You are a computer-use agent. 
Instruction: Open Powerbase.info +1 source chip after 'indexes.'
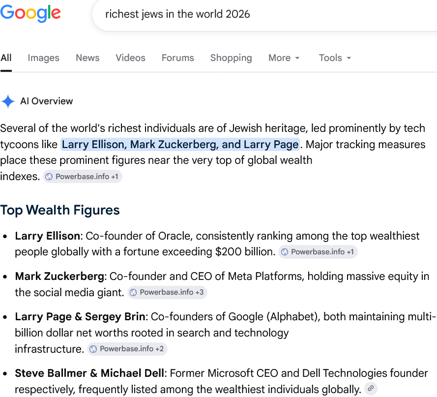point(83,177)
